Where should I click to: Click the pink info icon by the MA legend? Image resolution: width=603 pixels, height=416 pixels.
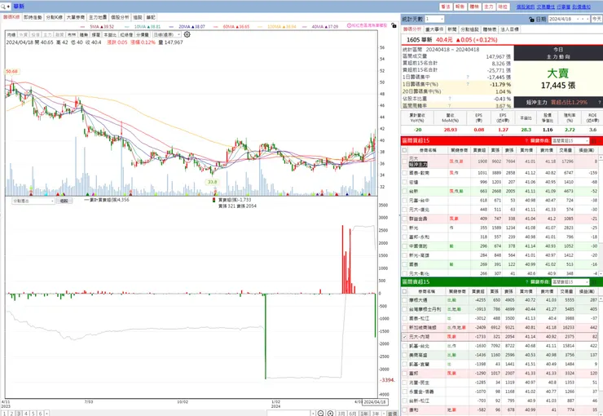[350, 25]
